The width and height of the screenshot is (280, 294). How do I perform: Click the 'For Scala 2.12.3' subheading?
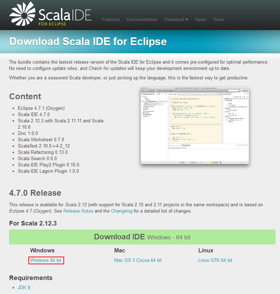pos(33,223)
